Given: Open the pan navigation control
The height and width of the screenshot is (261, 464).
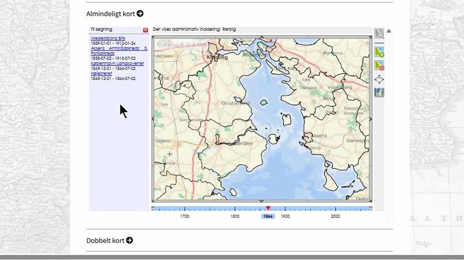Looking at the screenshot, I should tap(378, 79).
